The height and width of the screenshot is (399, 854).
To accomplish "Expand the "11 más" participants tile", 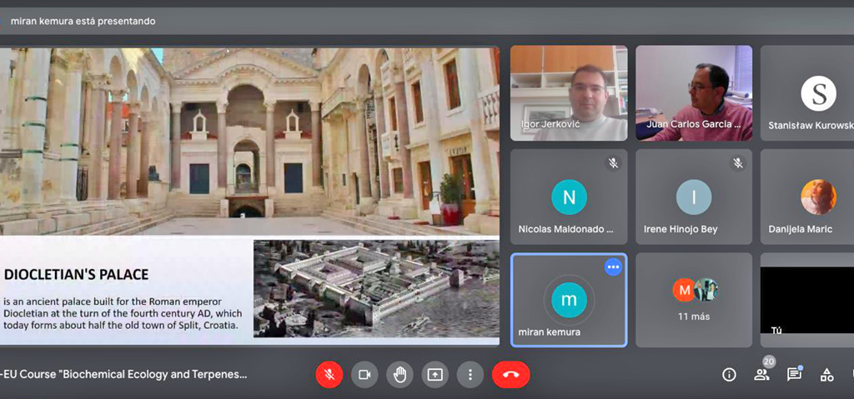I will 693,300.
